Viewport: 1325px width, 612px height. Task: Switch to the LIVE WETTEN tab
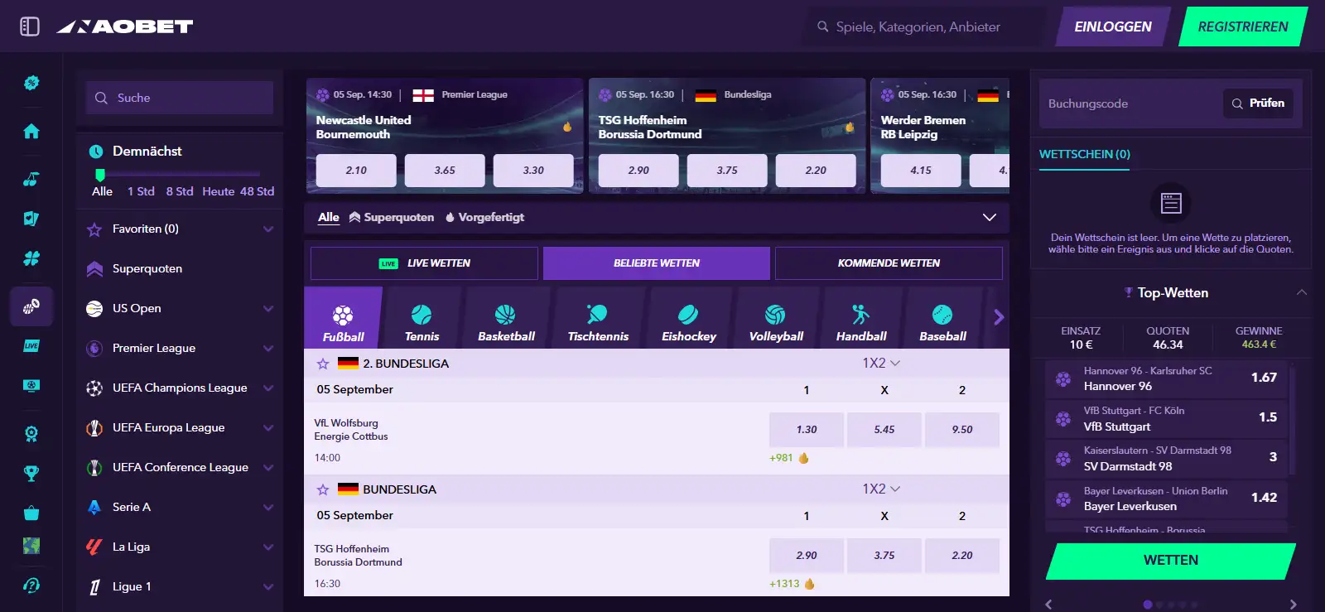click(424, 263)
